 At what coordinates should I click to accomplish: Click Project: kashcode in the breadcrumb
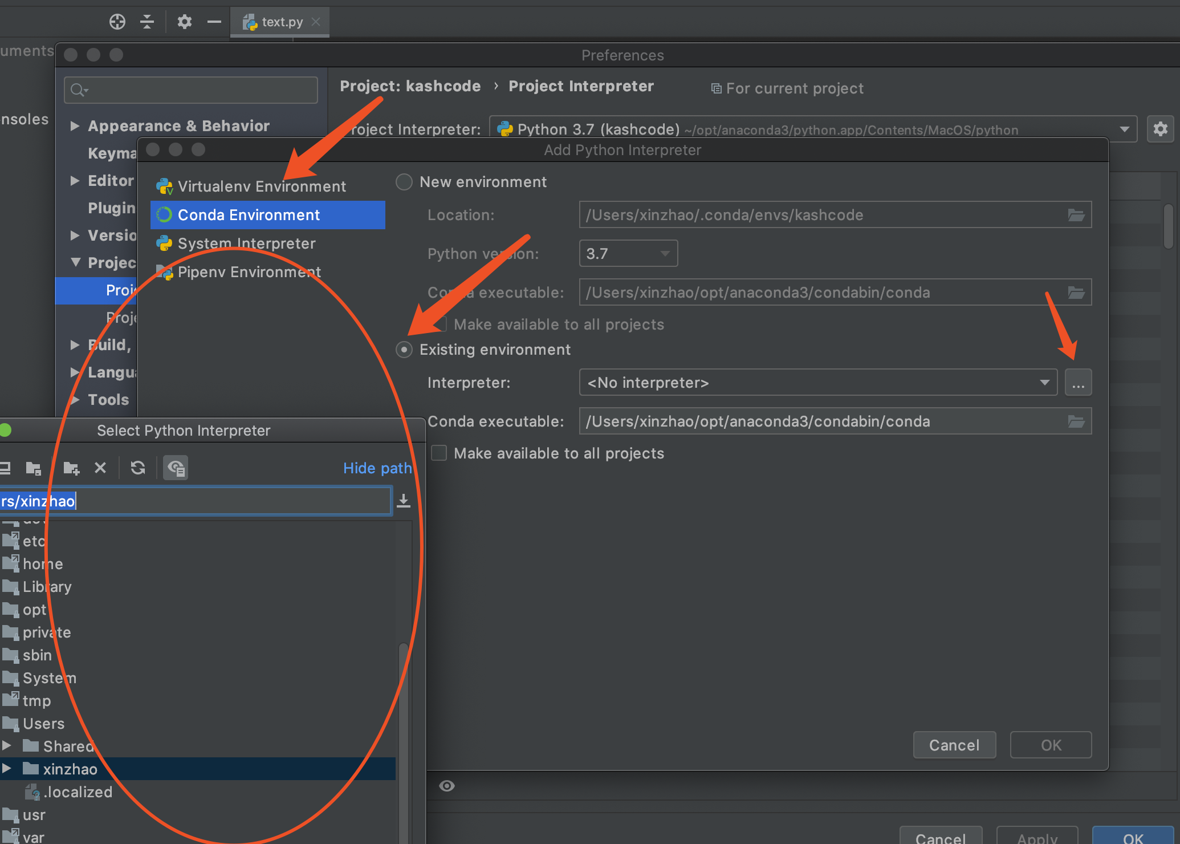[410, 86]
